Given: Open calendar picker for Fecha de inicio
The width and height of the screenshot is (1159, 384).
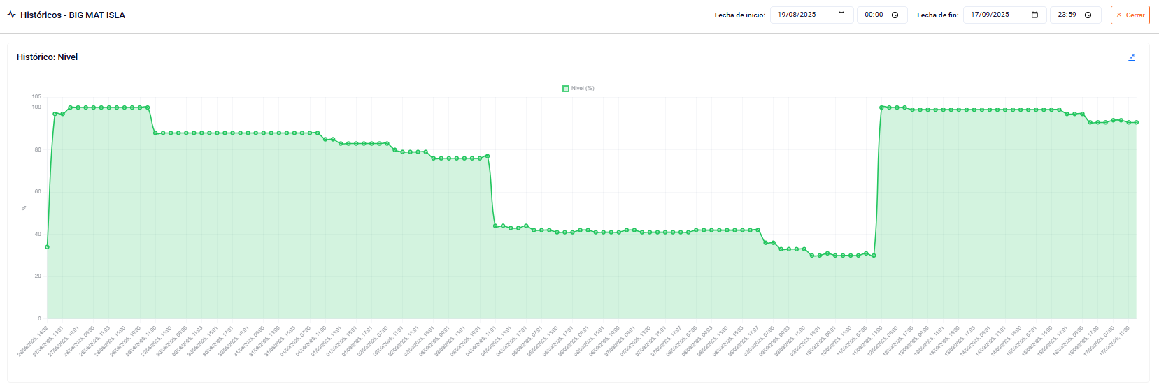Looking at the screenshot, I should tap(841, 15).
